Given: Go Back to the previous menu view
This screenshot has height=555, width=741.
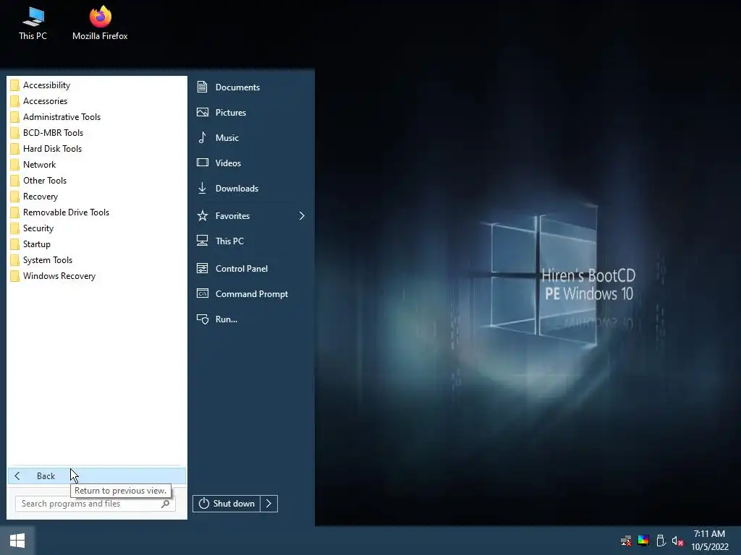Looking at the screenshot, I should 96,476.
